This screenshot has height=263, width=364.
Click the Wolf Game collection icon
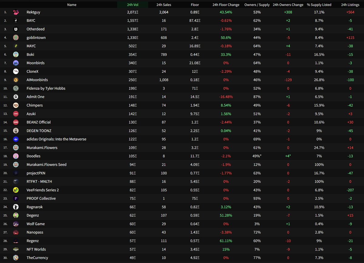pyautogui.click(x=16, y=224)
